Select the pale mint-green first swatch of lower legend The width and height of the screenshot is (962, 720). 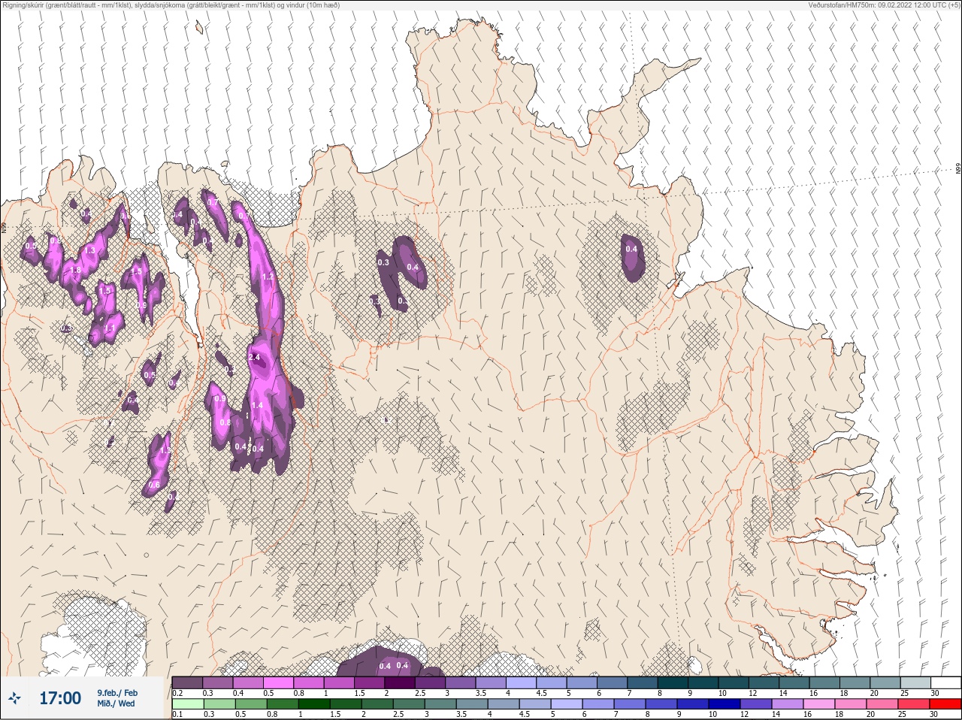(187, 704)
